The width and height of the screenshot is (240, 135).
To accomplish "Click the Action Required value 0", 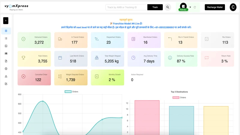I will click(x=132, y=80).
